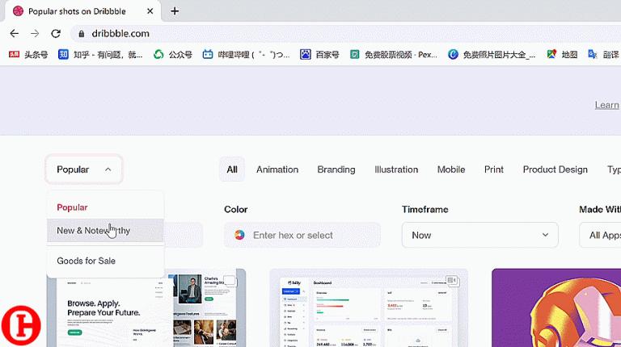Click the browser forward arrow
The image size is (621, 347).
pos(35,34)
